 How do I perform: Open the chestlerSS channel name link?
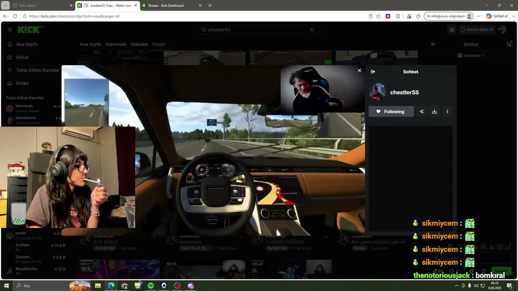click(404, 93)
